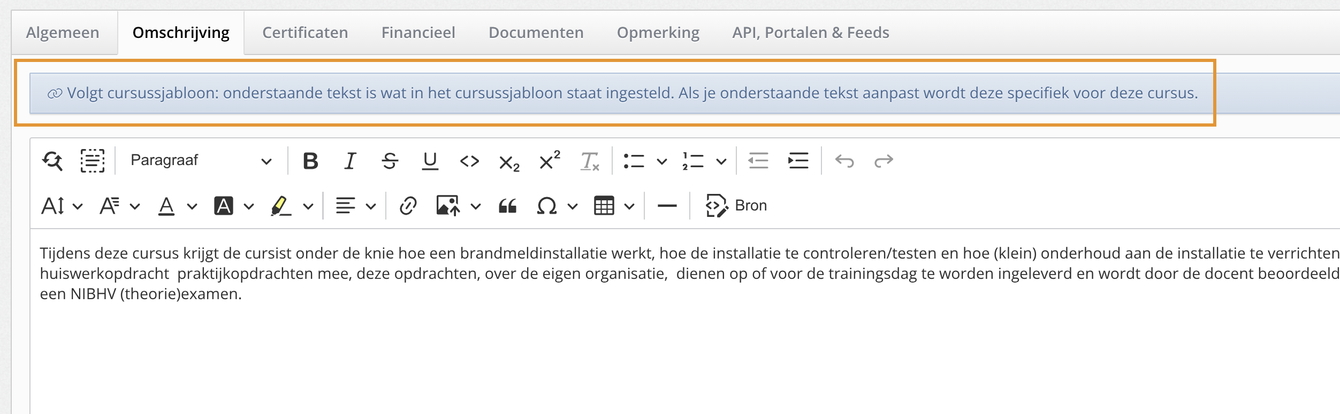Toggle italic formatting

(350, 161)
